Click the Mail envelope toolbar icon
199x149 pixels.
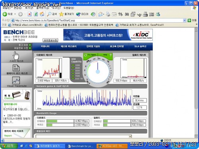pyautogui.click(x=100, y=14)
